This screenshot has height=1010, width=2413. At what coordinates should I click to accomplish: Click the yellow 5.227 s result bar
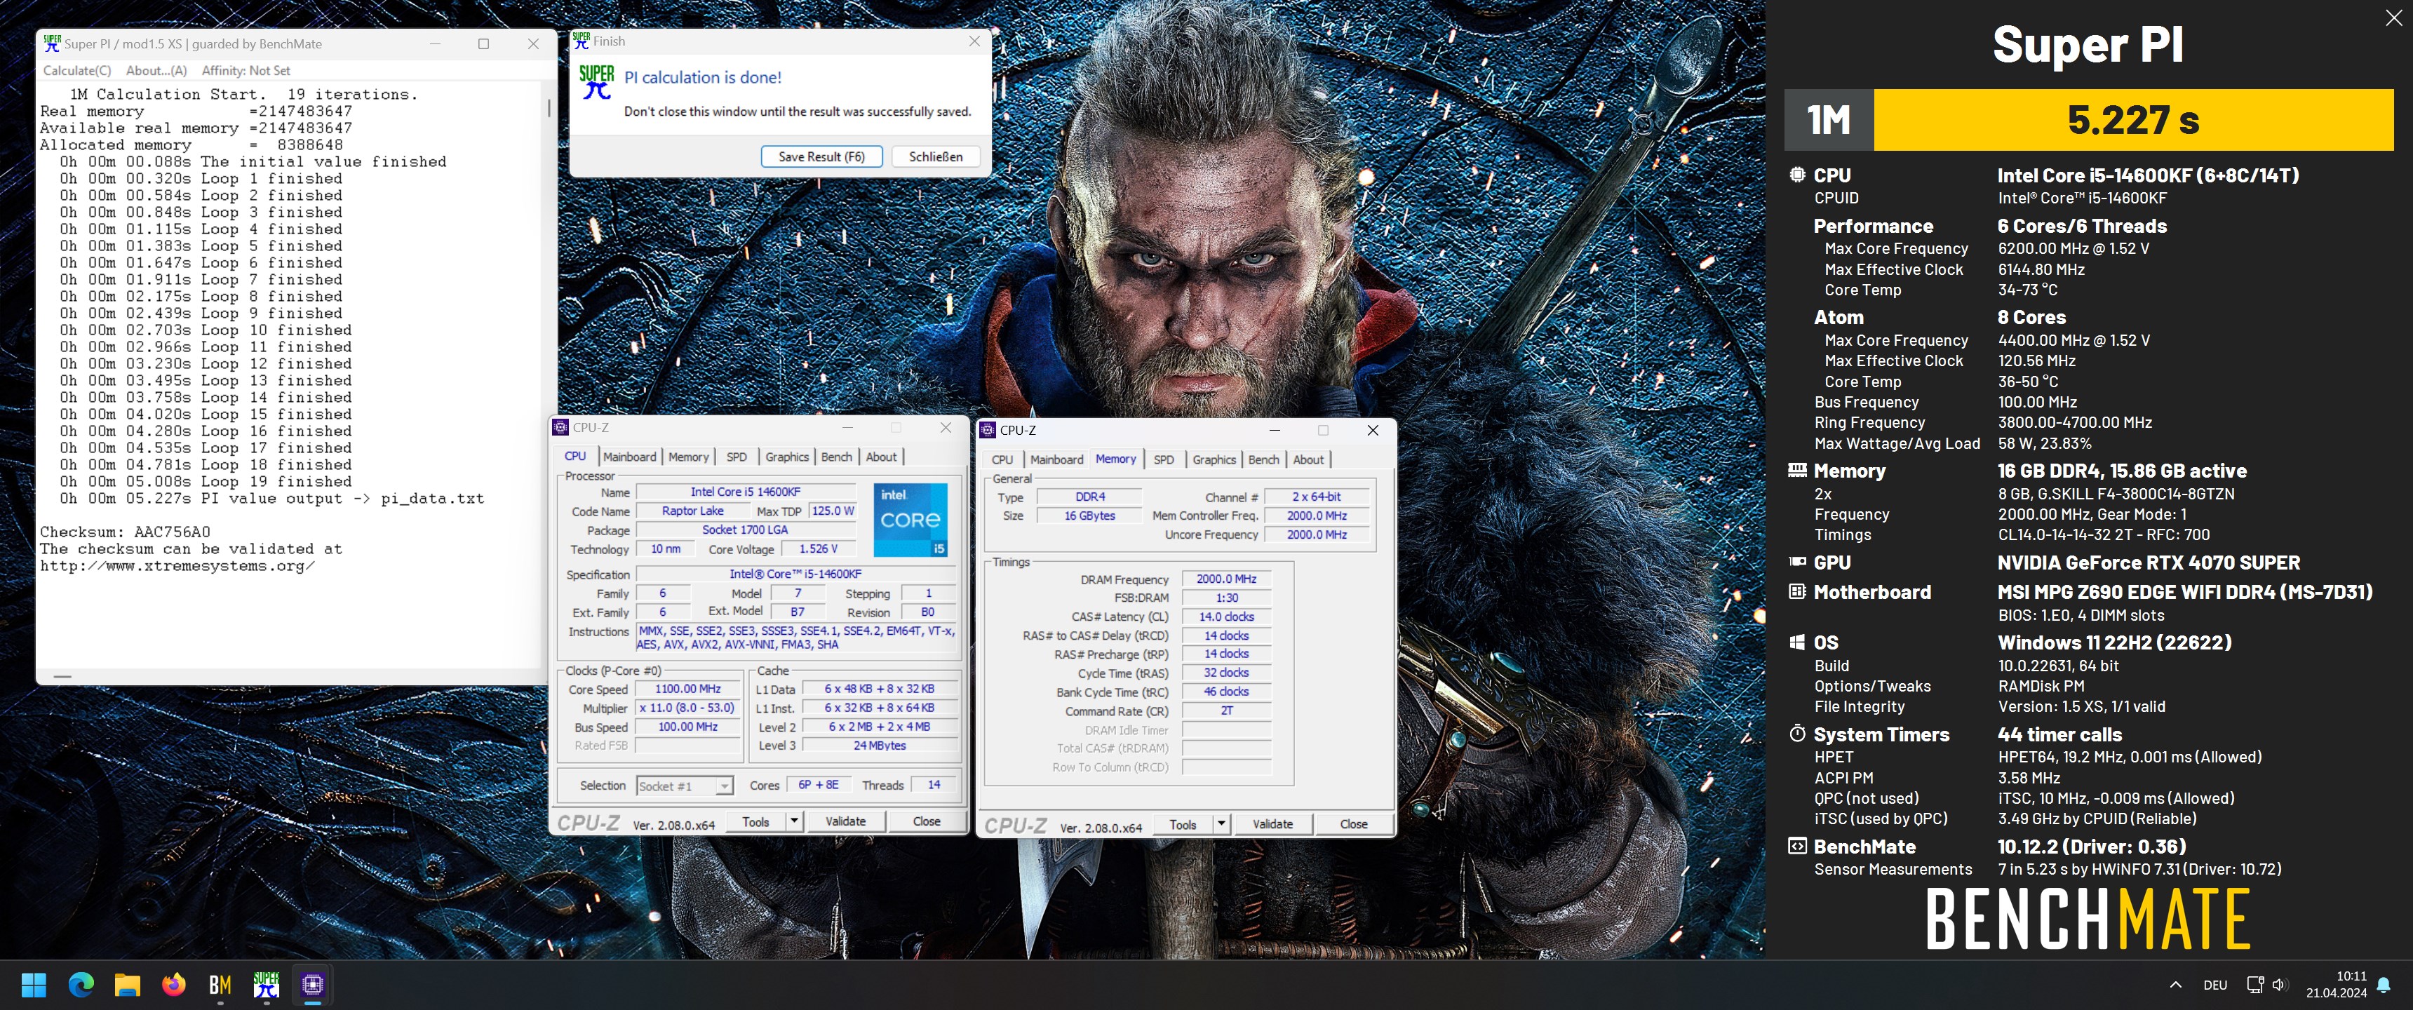pos(2133,120)
